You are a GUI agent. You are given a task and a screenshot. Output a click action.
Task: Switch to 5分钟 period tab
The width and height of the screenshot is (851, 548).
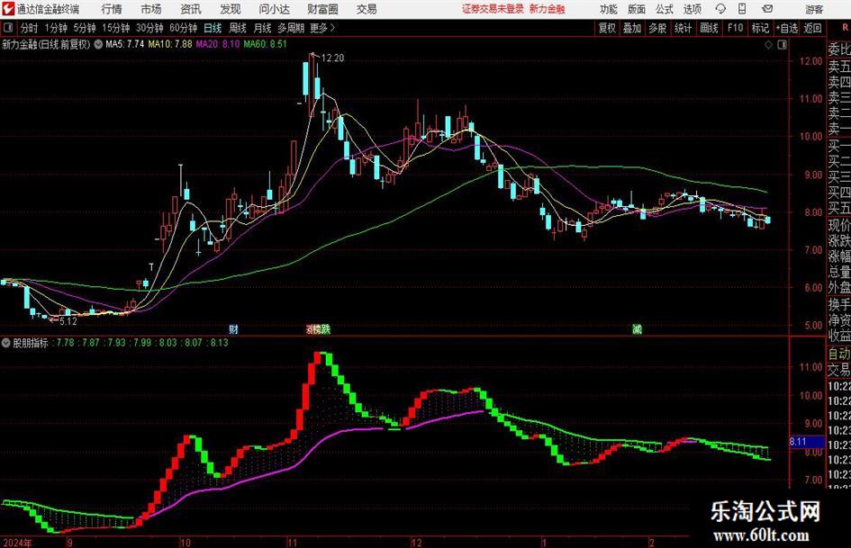pyautogui.click(x=84, y=28)
